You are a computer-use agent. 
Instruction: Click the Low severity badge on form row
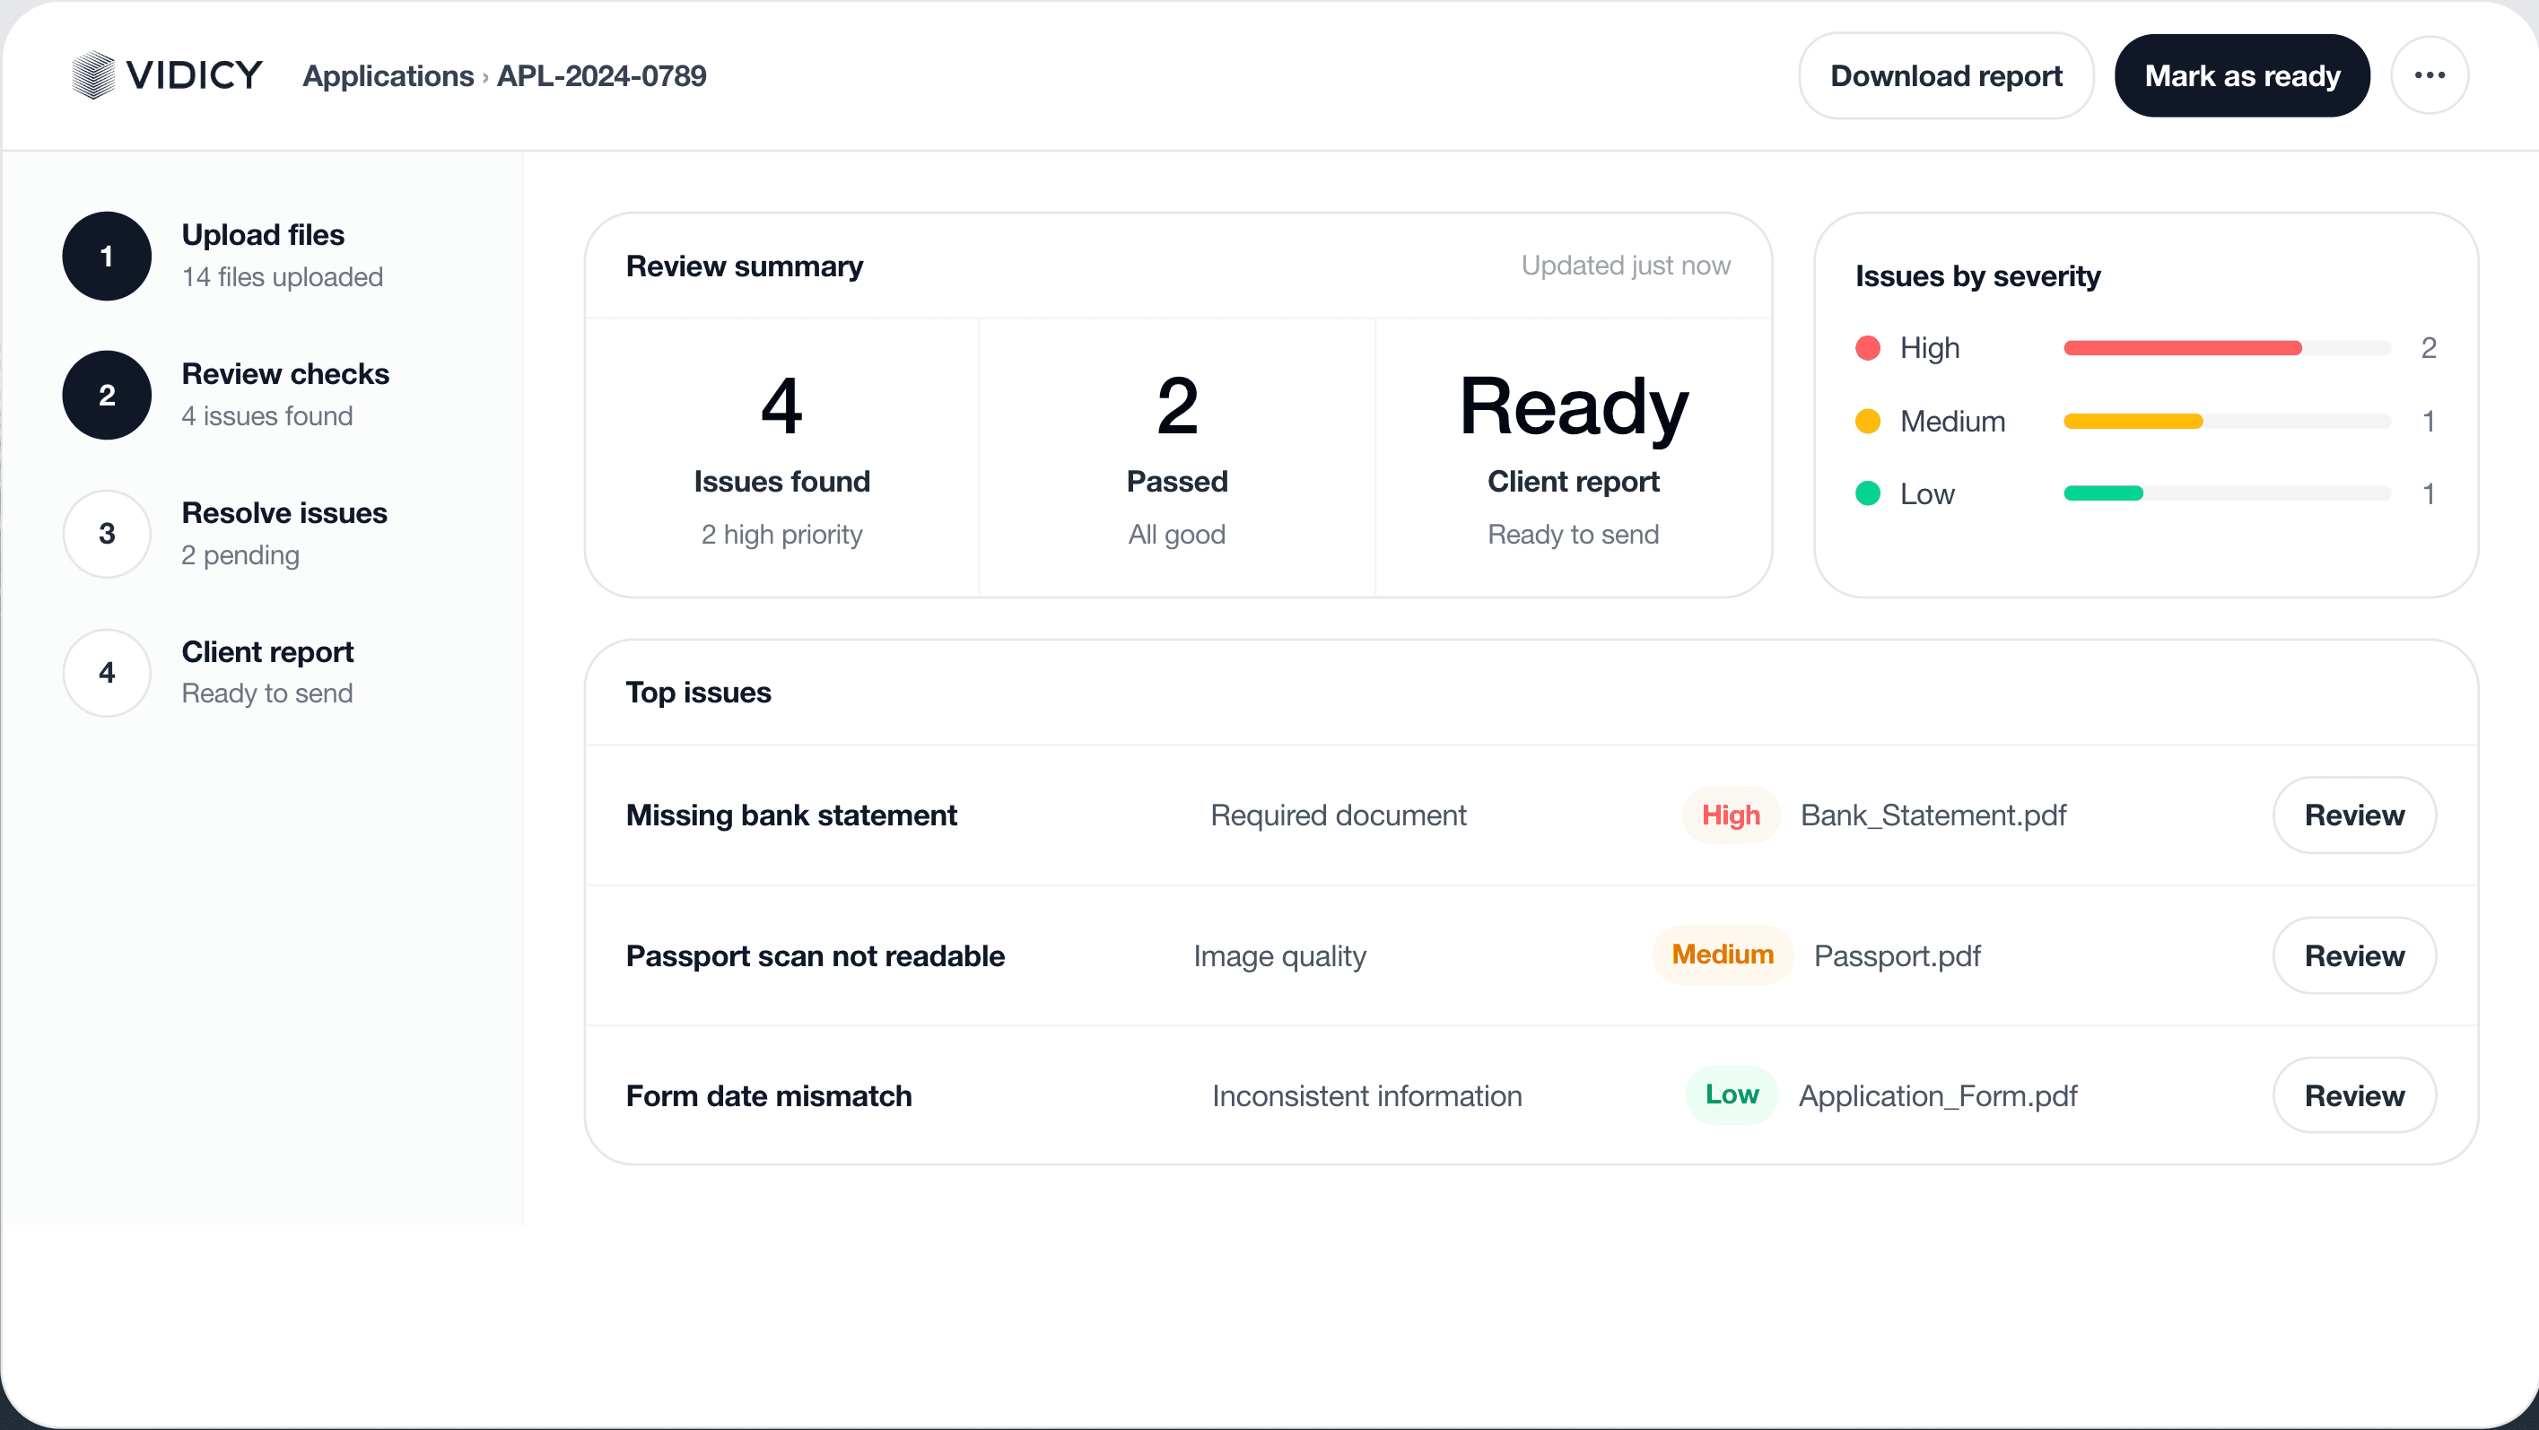click(1732, 1094)
